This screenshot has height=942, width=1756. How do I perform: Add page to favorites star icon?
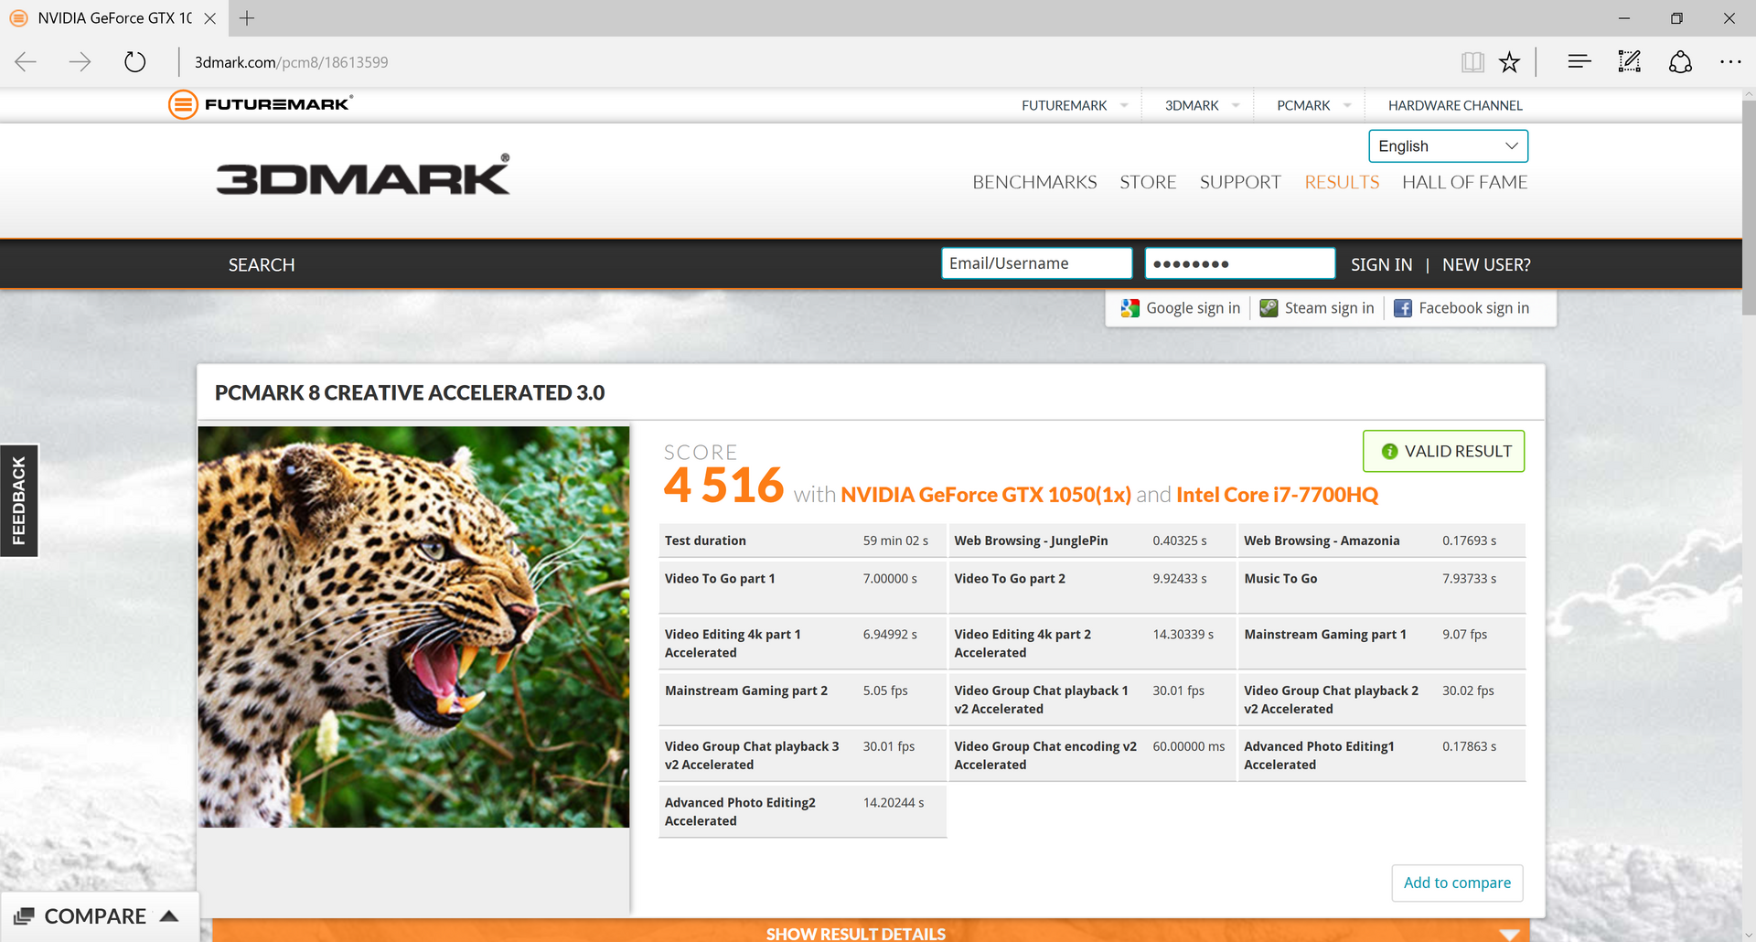click(1509, 62)
